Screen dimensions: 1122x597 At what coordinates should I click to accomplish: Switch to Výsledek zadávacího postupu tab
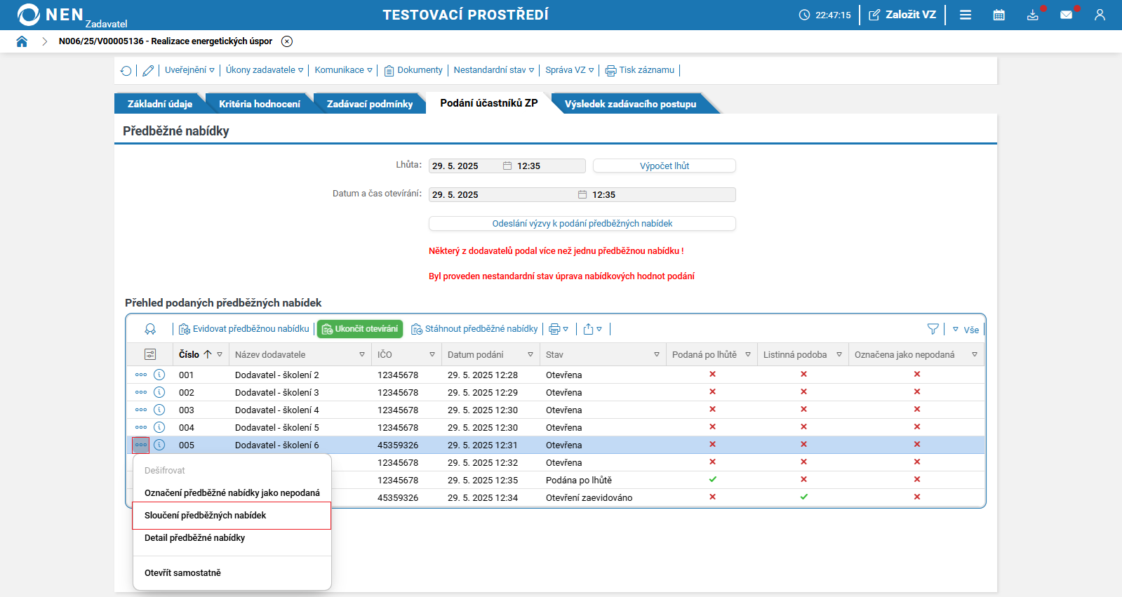631,104
